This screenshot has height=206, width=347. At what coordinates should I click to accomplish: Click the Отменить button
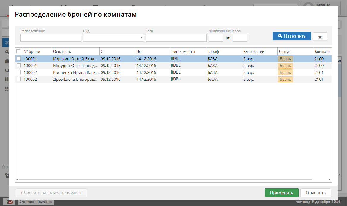pyautogui.click(x=315, y=193)
